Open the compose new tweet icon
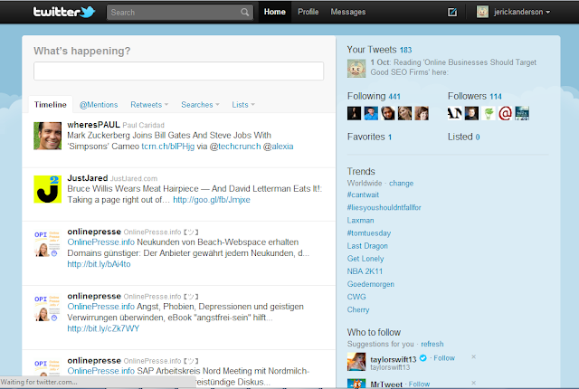This screenshot has width=579, height=389. coord(452,12)
